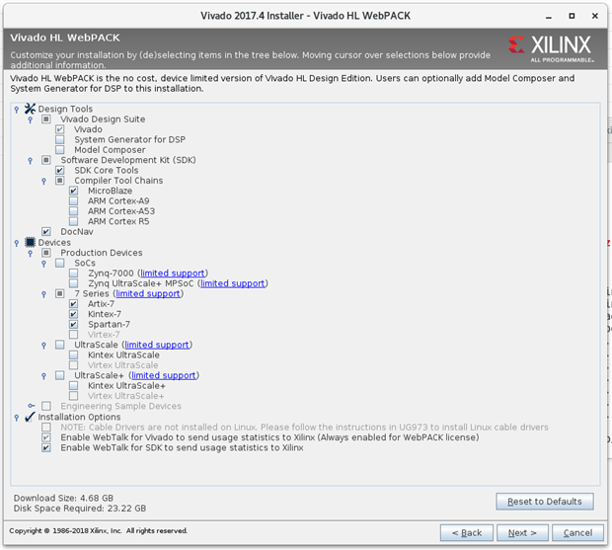Viewport: 612px width, 550px height.
Task: Collapse the Vivado Design Suite node
Action: click(x=30, y=119)
